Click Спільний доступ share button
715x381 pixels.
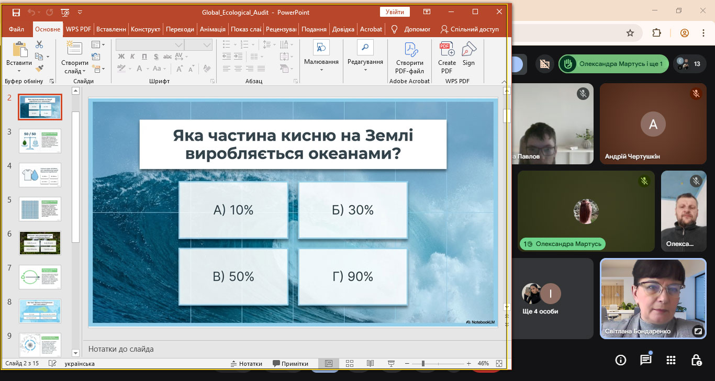470,29
